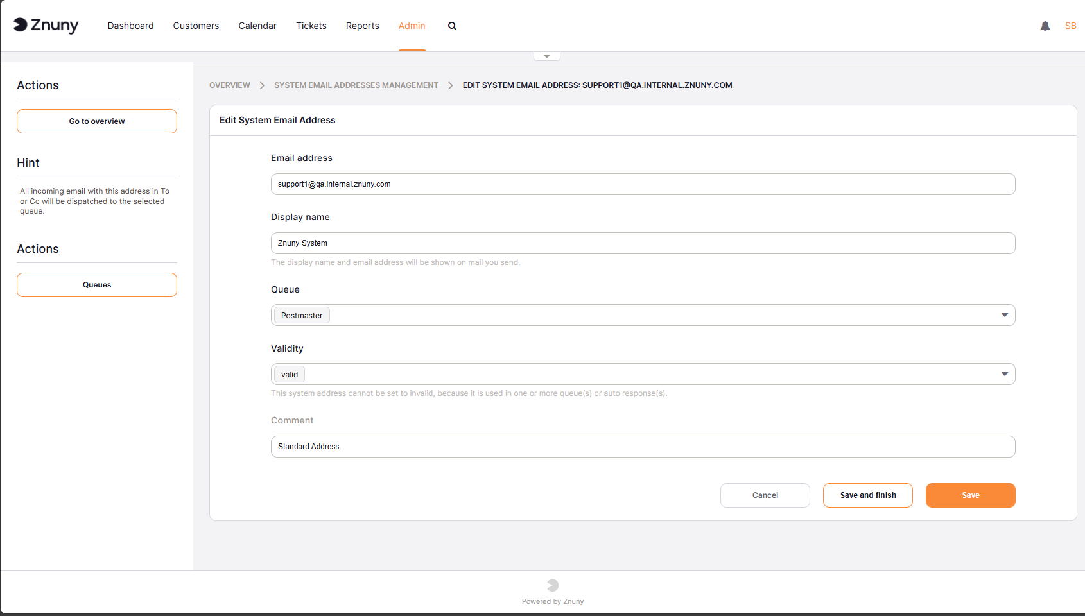Click Go to overview in Actions
Image resolution: width=1085 pixels, height=616 pixels.
[96, 121]
